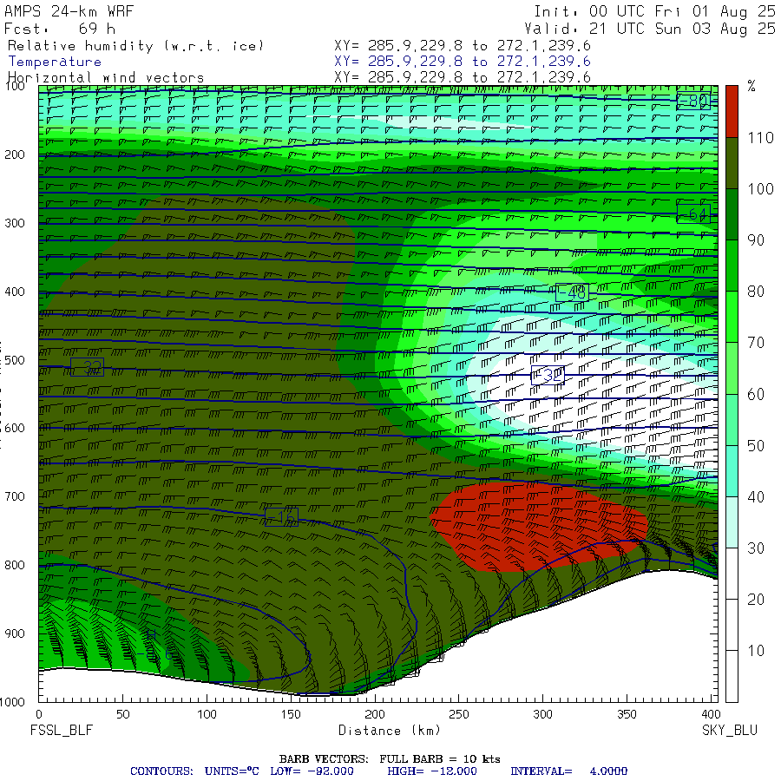Click the 200 pressure axis label

(15, 155)
